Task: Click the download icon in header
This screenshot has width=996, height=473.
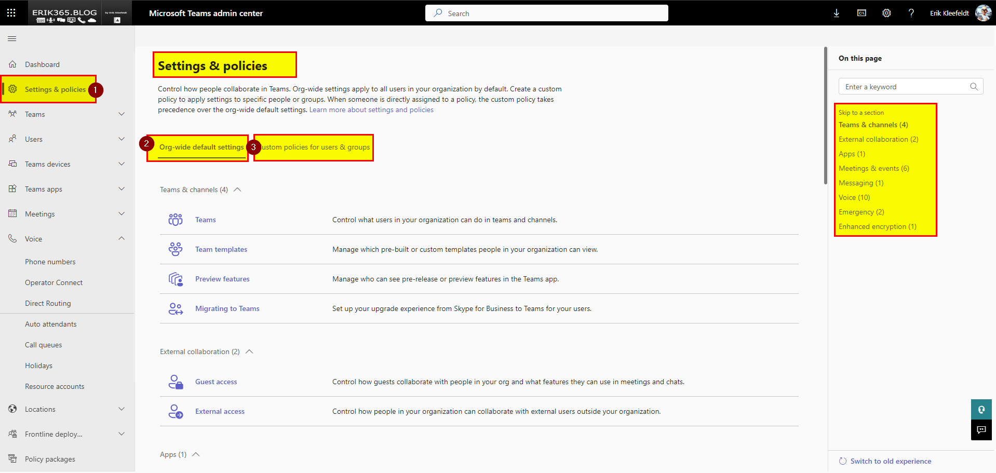Action: pos(836,13)
